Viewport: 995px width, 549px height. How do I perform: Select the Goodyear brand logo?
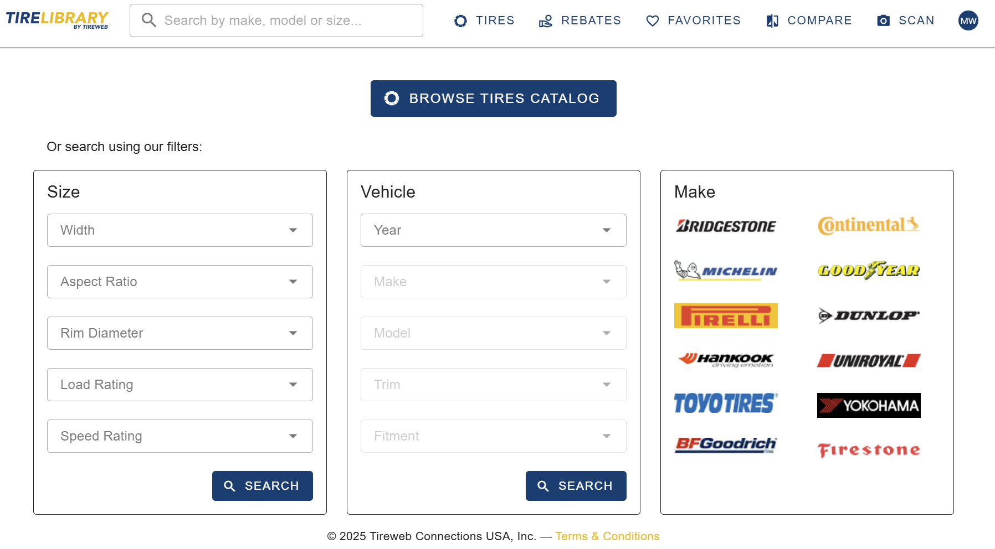869,271
